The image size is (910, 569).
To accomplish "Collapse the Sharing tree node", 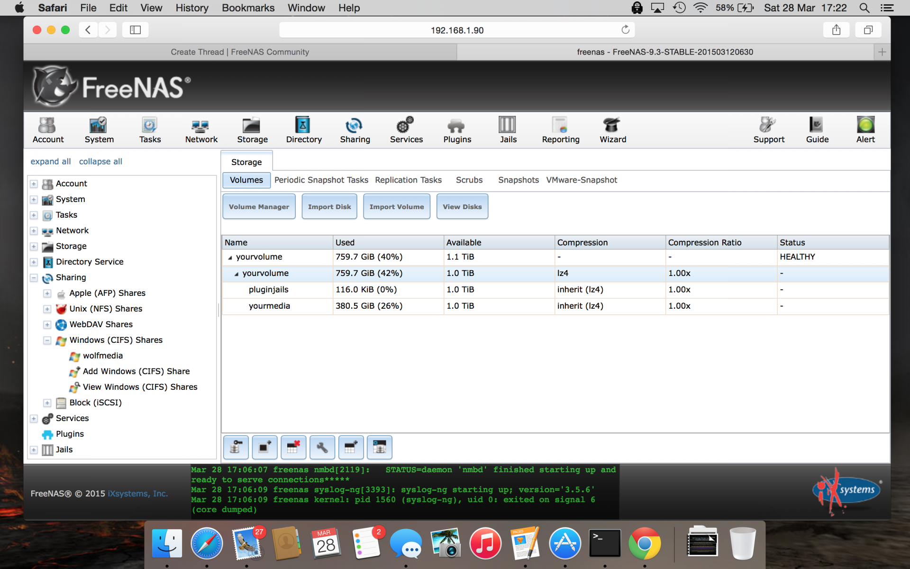I will [34, 278].
